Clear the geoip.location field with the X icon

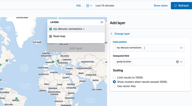click(177, 62)
